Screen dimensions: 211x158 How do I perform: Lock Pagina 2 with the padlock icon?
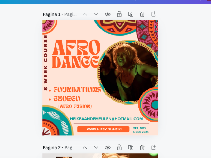[119, 147]
